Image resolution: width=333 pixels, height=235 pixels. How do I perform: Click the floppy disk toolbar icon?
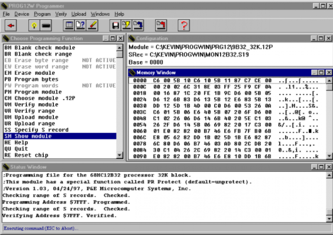pos(115,25)
